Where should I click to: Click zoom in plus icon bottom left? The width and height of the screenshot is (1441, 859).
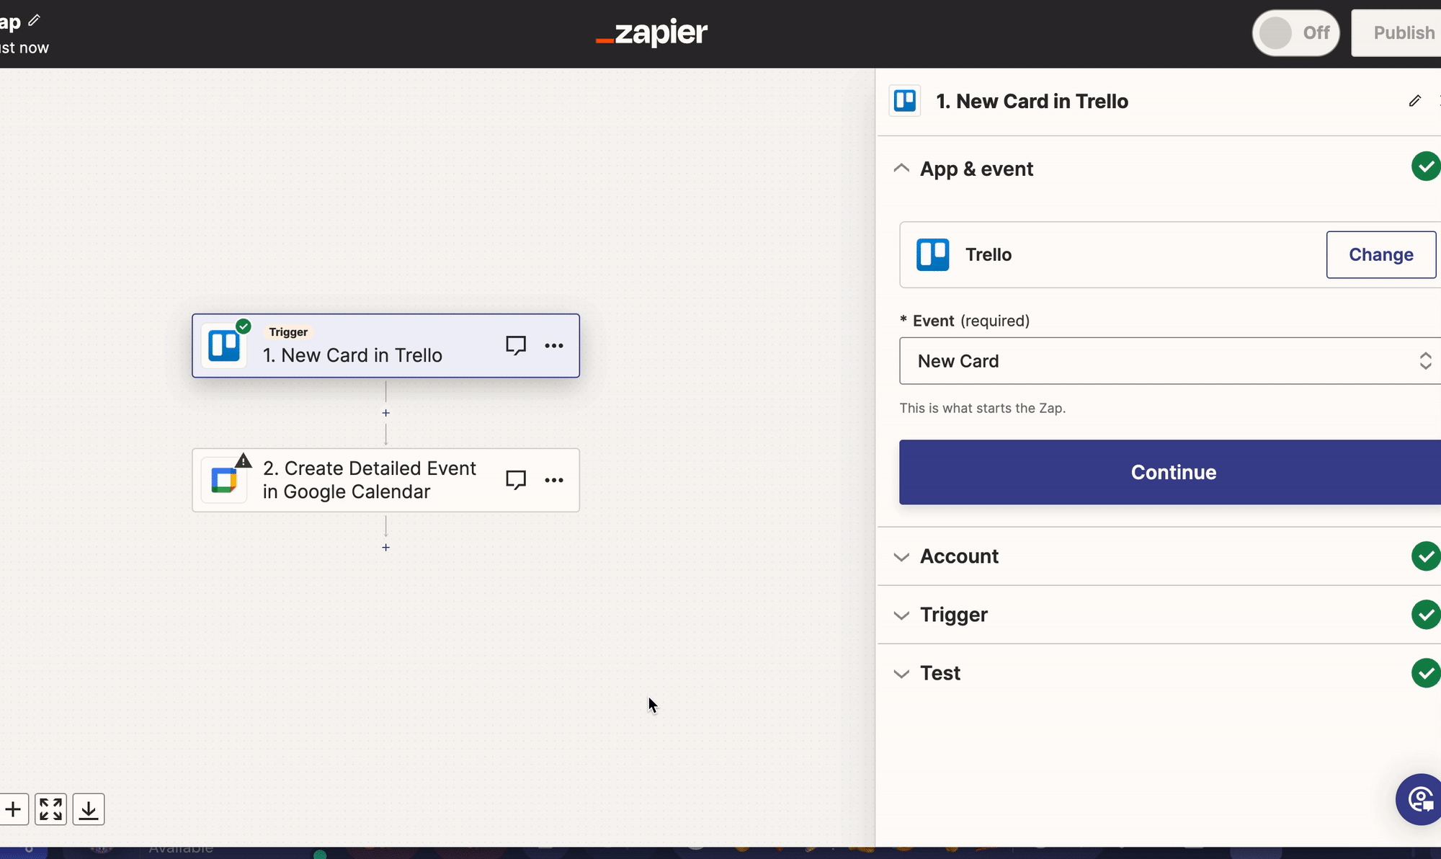[13, 809]
